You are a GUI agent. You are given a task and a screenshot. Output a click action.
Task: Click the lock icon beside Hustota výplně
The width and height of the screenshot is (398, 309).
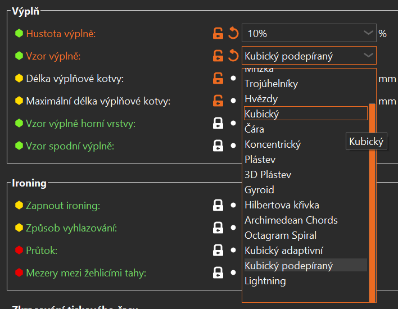(218, 34)
